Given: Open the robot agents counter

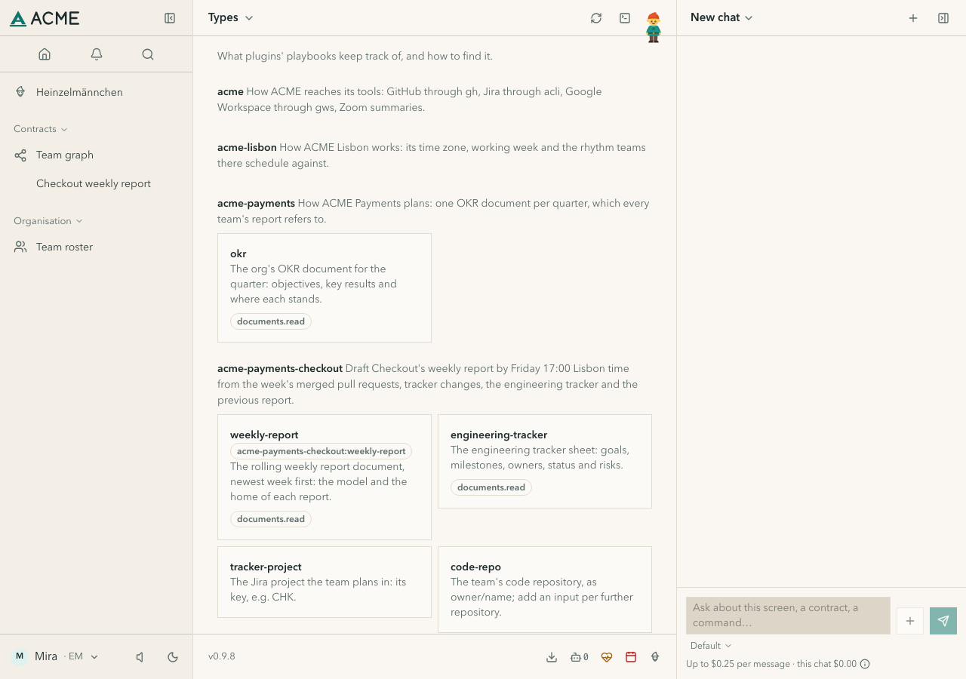Looking at the screenshot, I should pyautogui.click(x=579, y=657).
